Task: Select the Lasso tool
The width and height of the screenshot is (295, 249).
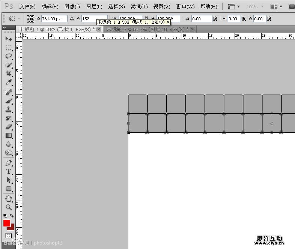Action: click(8, 56)
